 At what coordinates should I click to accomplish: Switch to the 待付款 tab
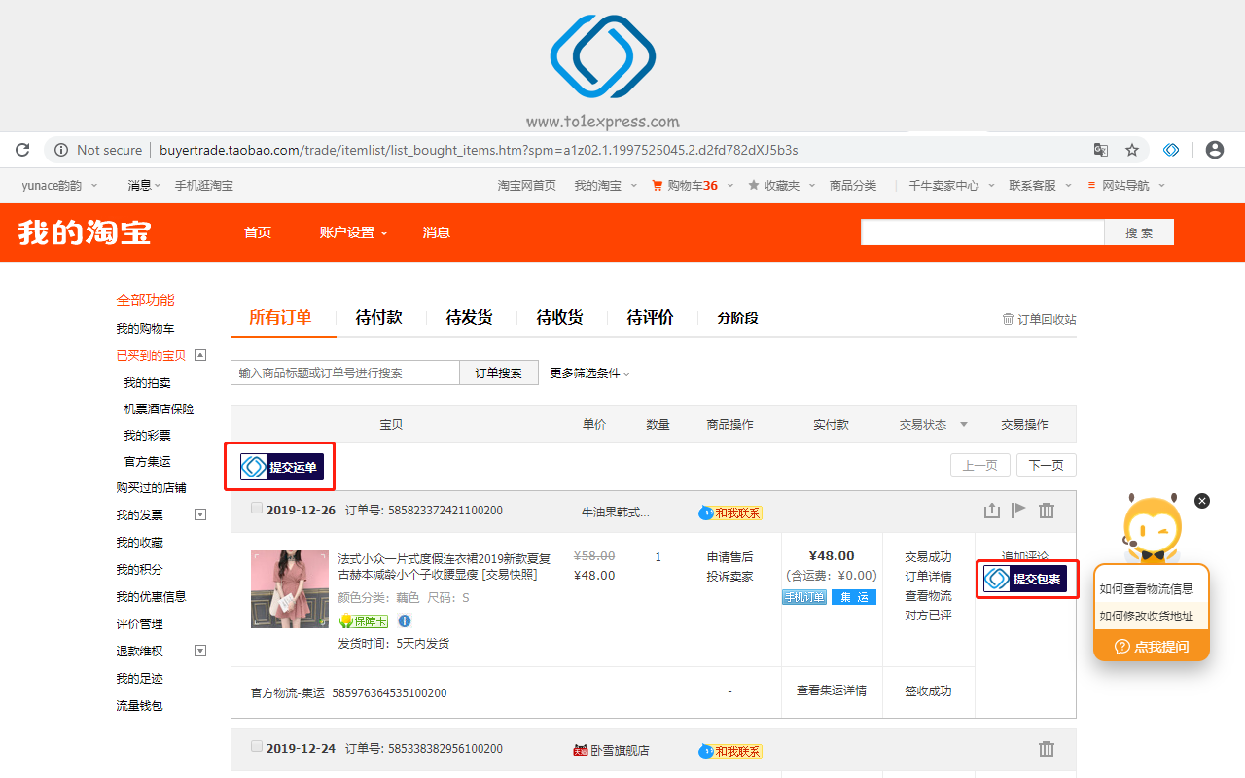point(377,316)
